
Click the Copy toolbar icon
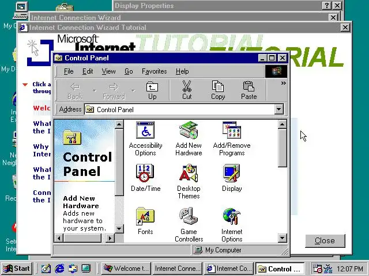click(x=218, y=91)
